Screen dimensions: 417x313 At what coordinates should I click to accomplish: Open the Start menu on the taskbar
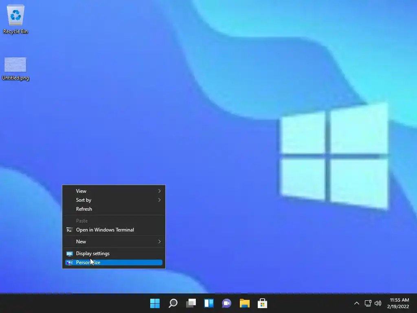[155, 303]
